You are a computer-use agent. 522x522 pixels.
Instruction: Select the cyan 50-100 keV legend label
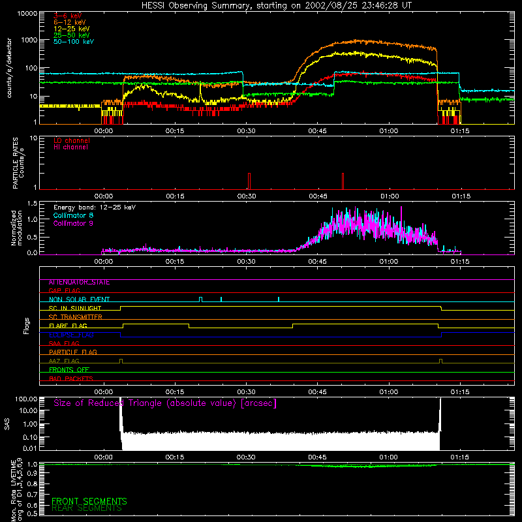(74, 41)
